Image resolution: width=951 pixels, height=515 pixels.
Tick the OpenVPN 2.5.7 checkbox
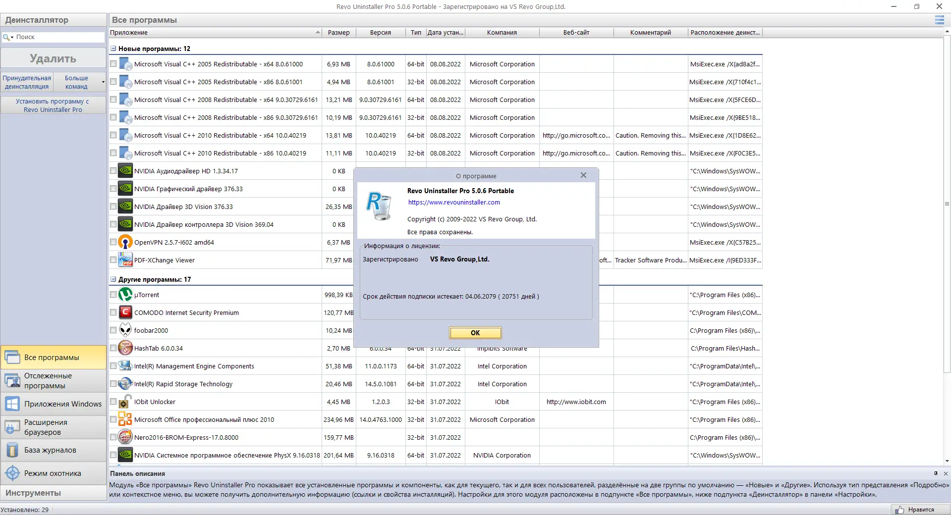[x=113, y=242]
